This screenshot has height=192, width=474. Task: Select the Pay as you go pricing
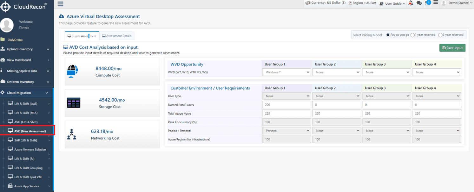point(388,35)
